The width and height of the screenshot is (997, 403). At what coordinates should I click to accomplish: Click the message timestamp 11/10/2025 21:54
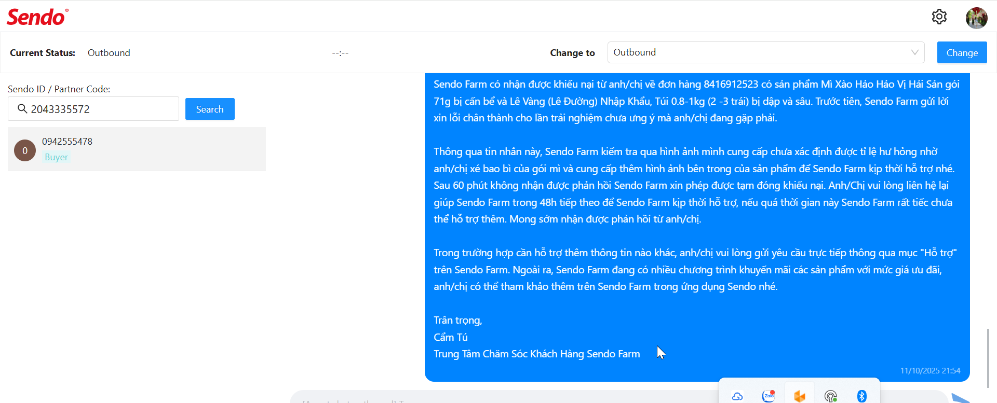click(930, 371)
